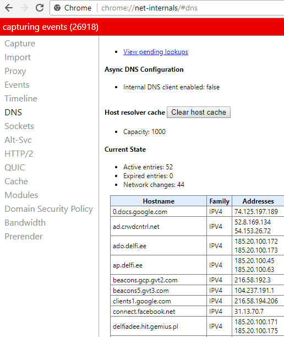This screenshot has height=337, width=284.
Task: Show the Timeline view
Action: point(21,98)
